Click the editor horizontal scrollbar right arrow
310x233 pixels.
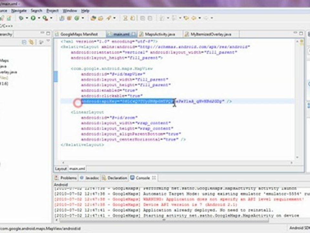tap(292, 163)
